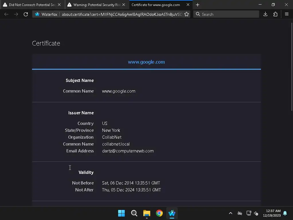The image size is (293, 220).
Task: Click the 'CollabNet' organization value
Action: [112, 137]
